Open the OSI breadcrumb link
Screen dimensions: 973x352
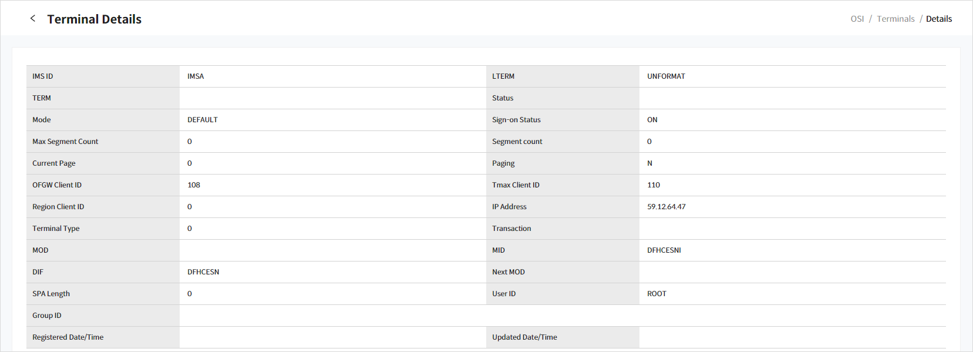857,19
